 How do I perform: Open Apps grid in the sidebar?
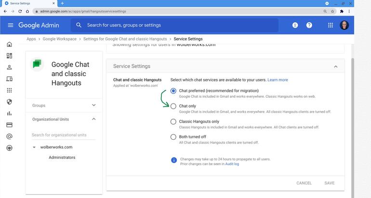click(10, 91)
